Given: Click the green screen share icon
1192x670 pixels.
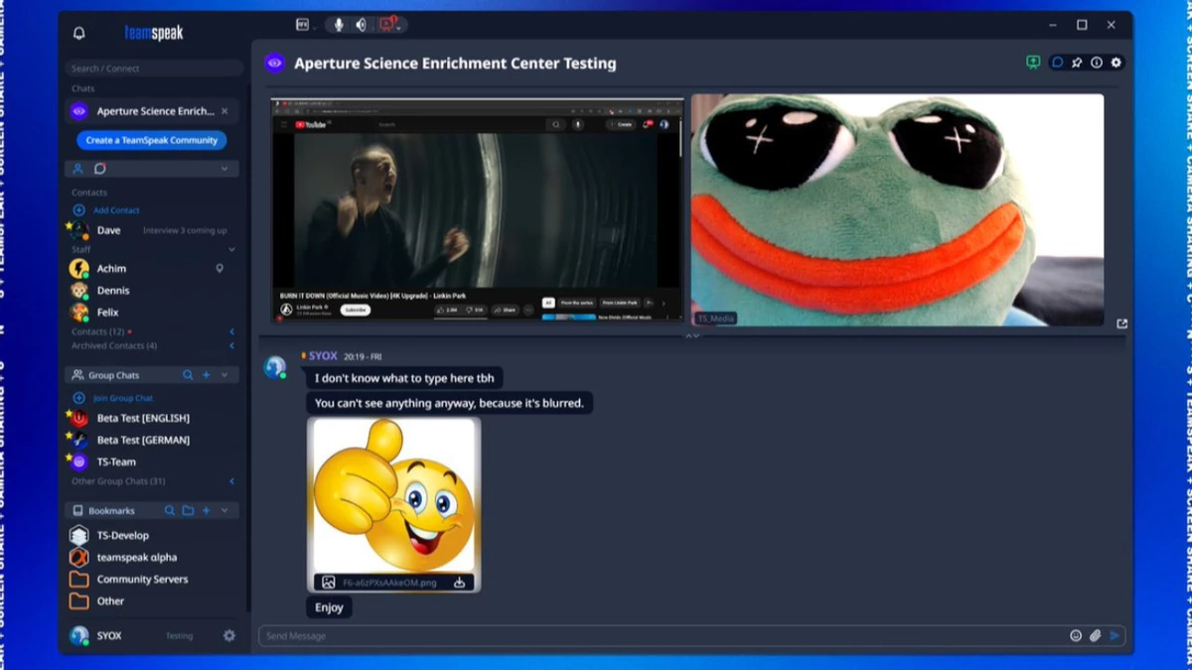Looking at the screenshot, I should coord(1033,62).
